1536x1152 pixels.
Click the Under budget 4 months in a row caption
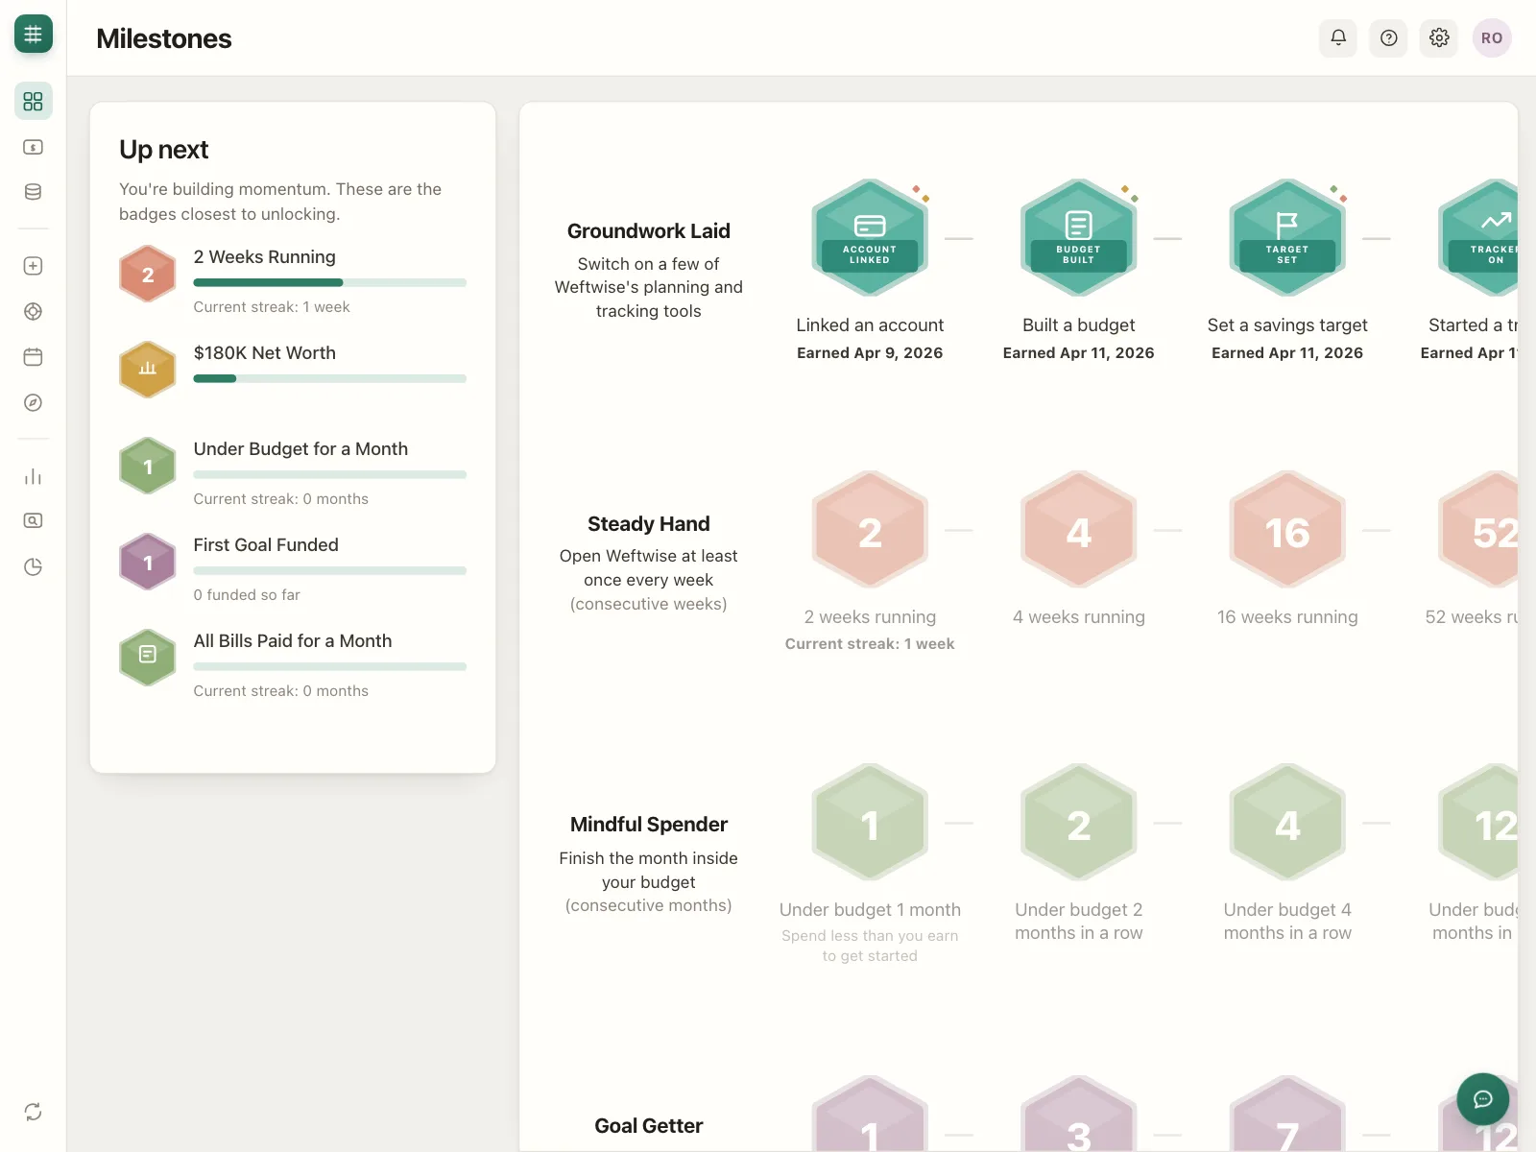coord(1287,922)
